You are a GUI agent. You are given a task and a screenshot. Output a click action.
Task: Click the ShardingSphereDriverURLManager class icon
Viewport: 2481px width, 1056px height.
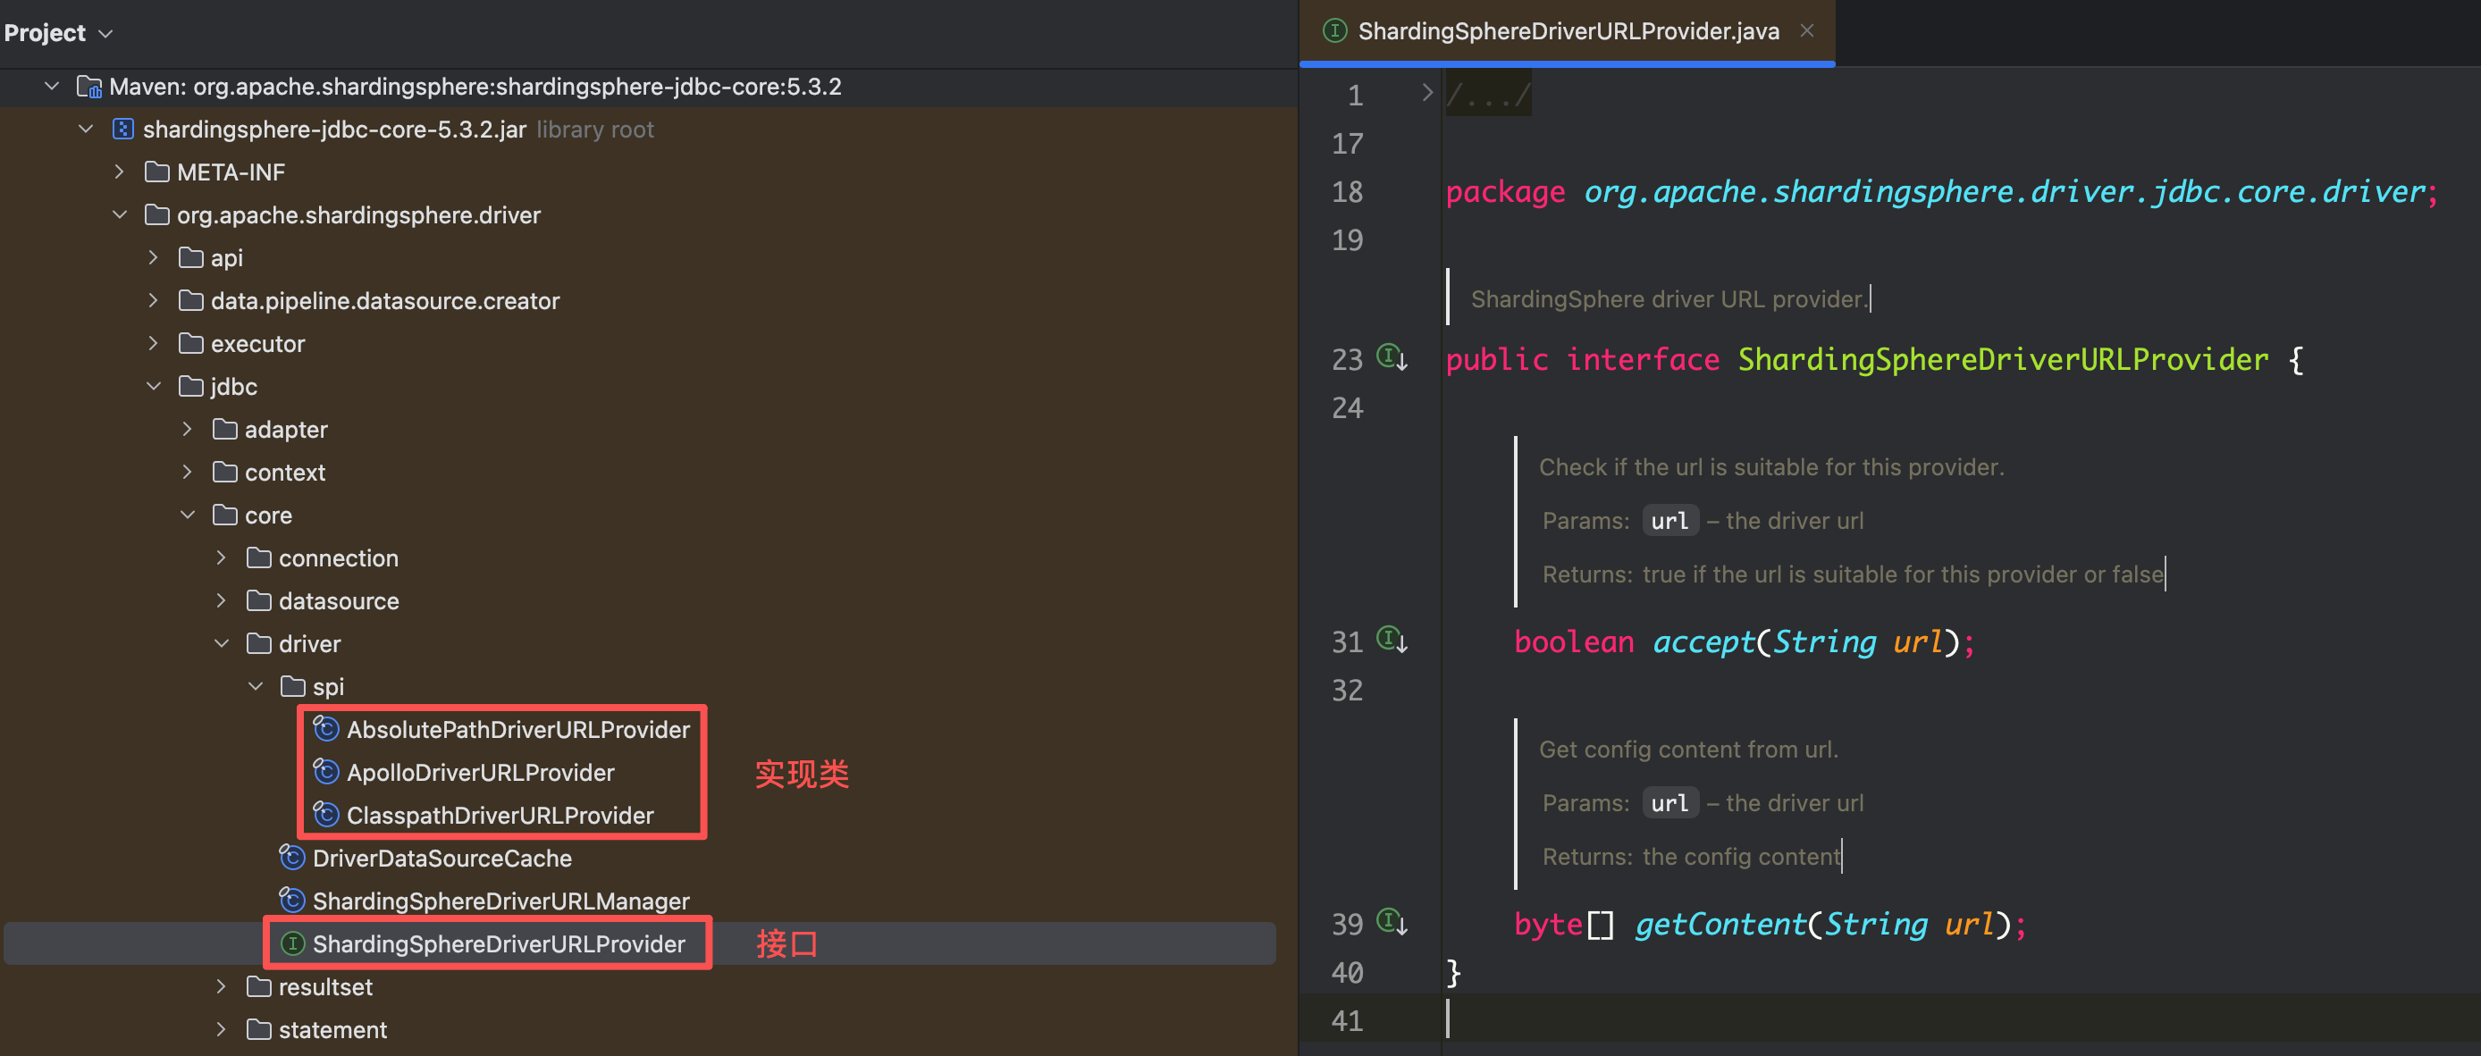click(x=292, y=901)
